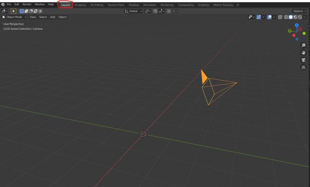Image resolution: width=310 pixels, height=187 pixels.
Task: Click the 3D cursor at world origin
Action: (x=143, y=134)
